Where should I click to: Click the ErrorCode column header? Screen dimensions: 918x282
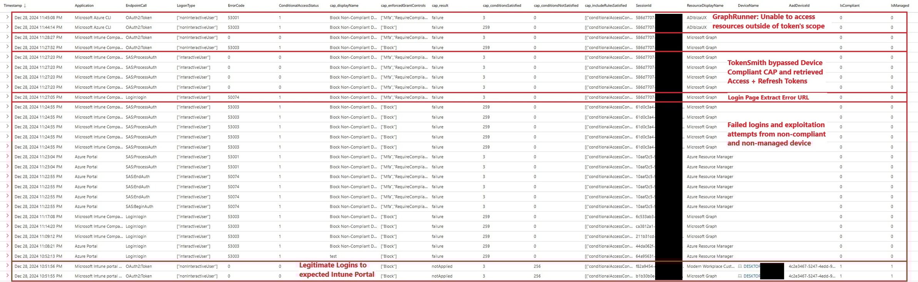[x=236, y=6]
